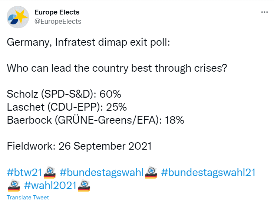Viewport: 274px width, 202px height.
Task: Open the Europe Elects profile avatar
Action: (x=18, y=17)
